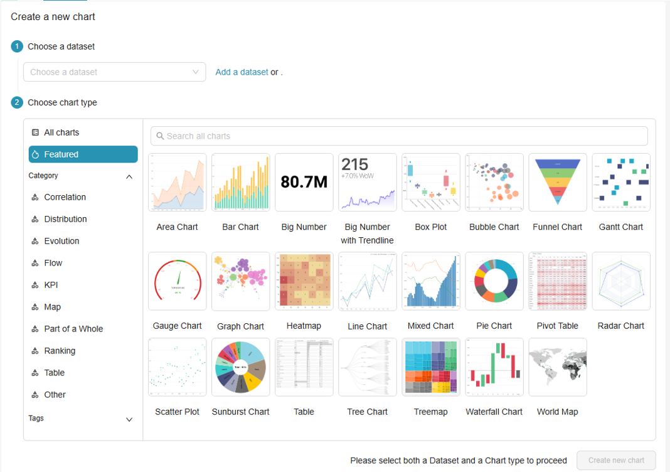Pick Big Number with Trendline chart
The image size is (670, 472).
click(x=368, y=183)
